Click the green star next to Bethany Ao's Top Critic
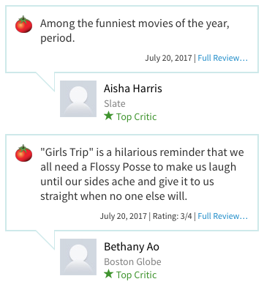The height and width of the screenshot is (287, 264). [x=108, y=274]
